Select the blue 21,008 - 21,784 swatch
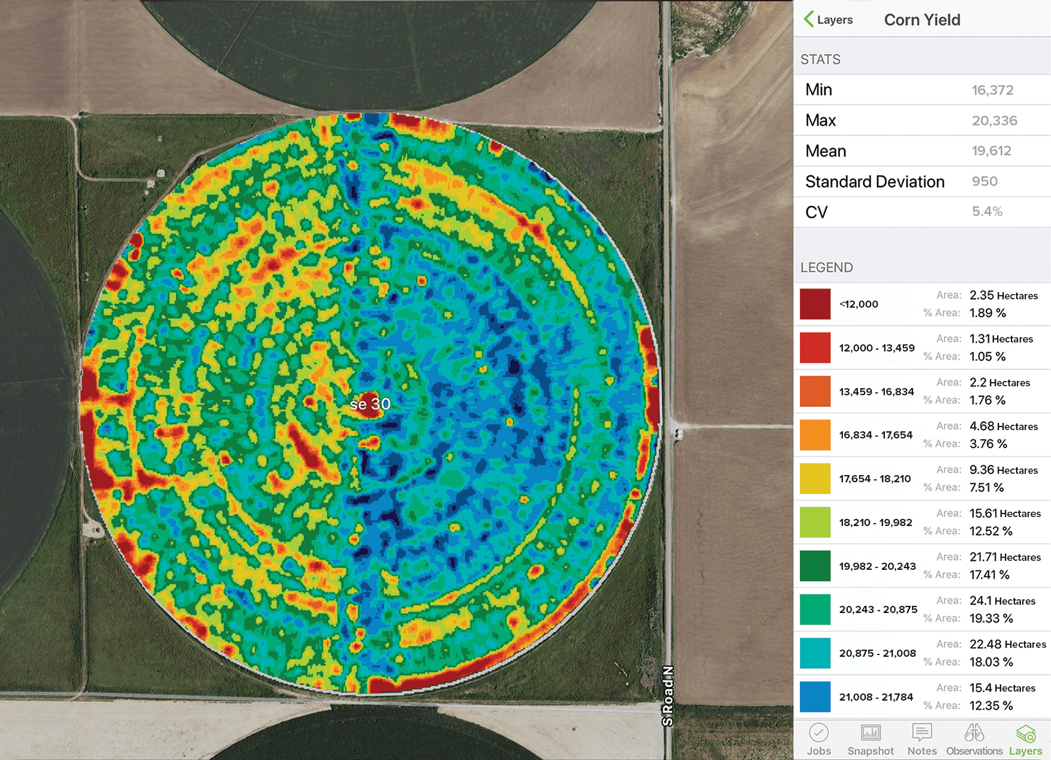This screenshot has height=760, width=1051. [x=815, y=697]
